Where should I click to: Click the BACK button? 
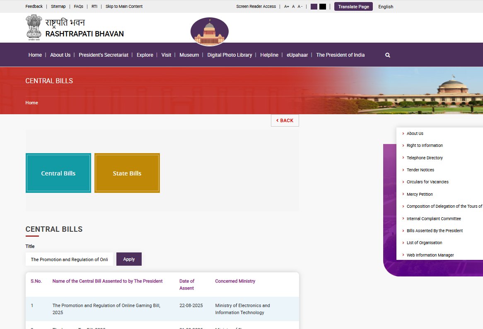click(x=285, y=120)
